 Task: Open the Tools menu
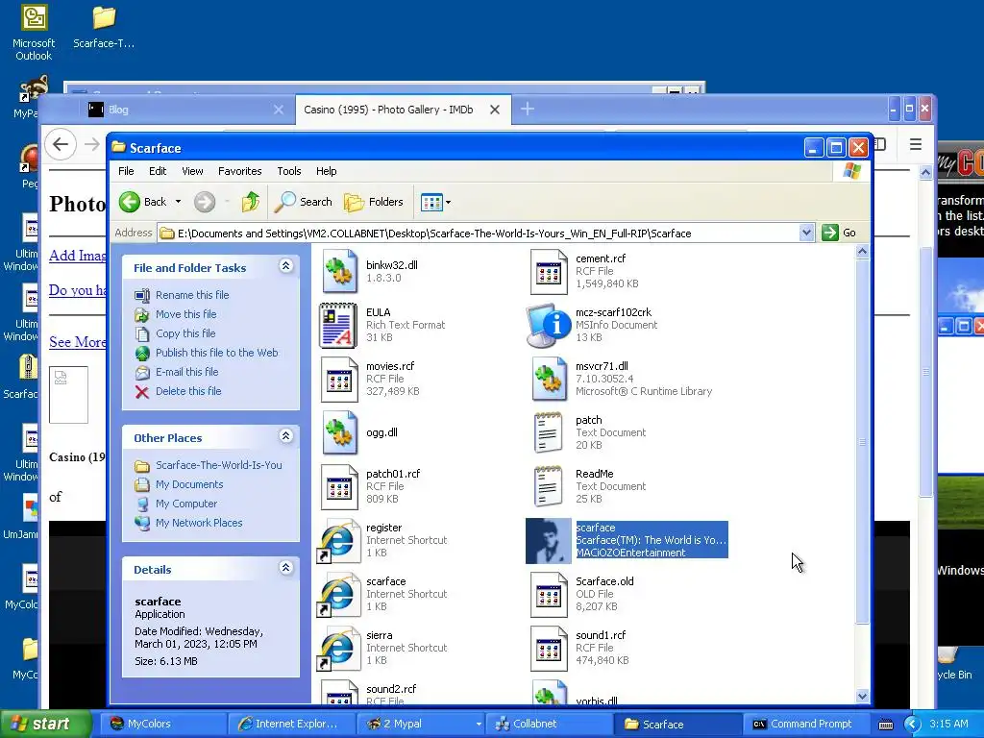click(288, 171)
